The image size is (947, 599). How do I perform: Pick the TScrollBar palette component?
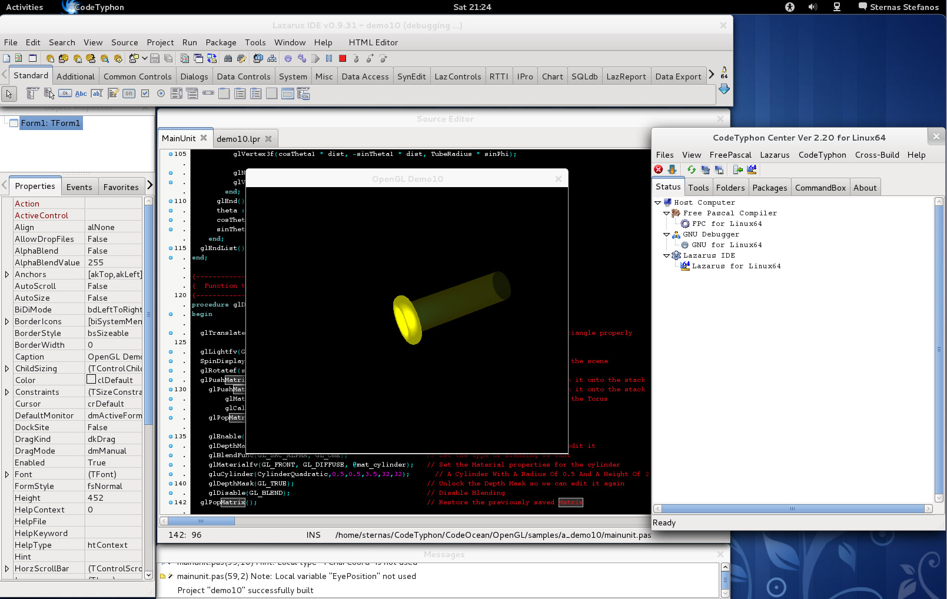pos(208,93)
